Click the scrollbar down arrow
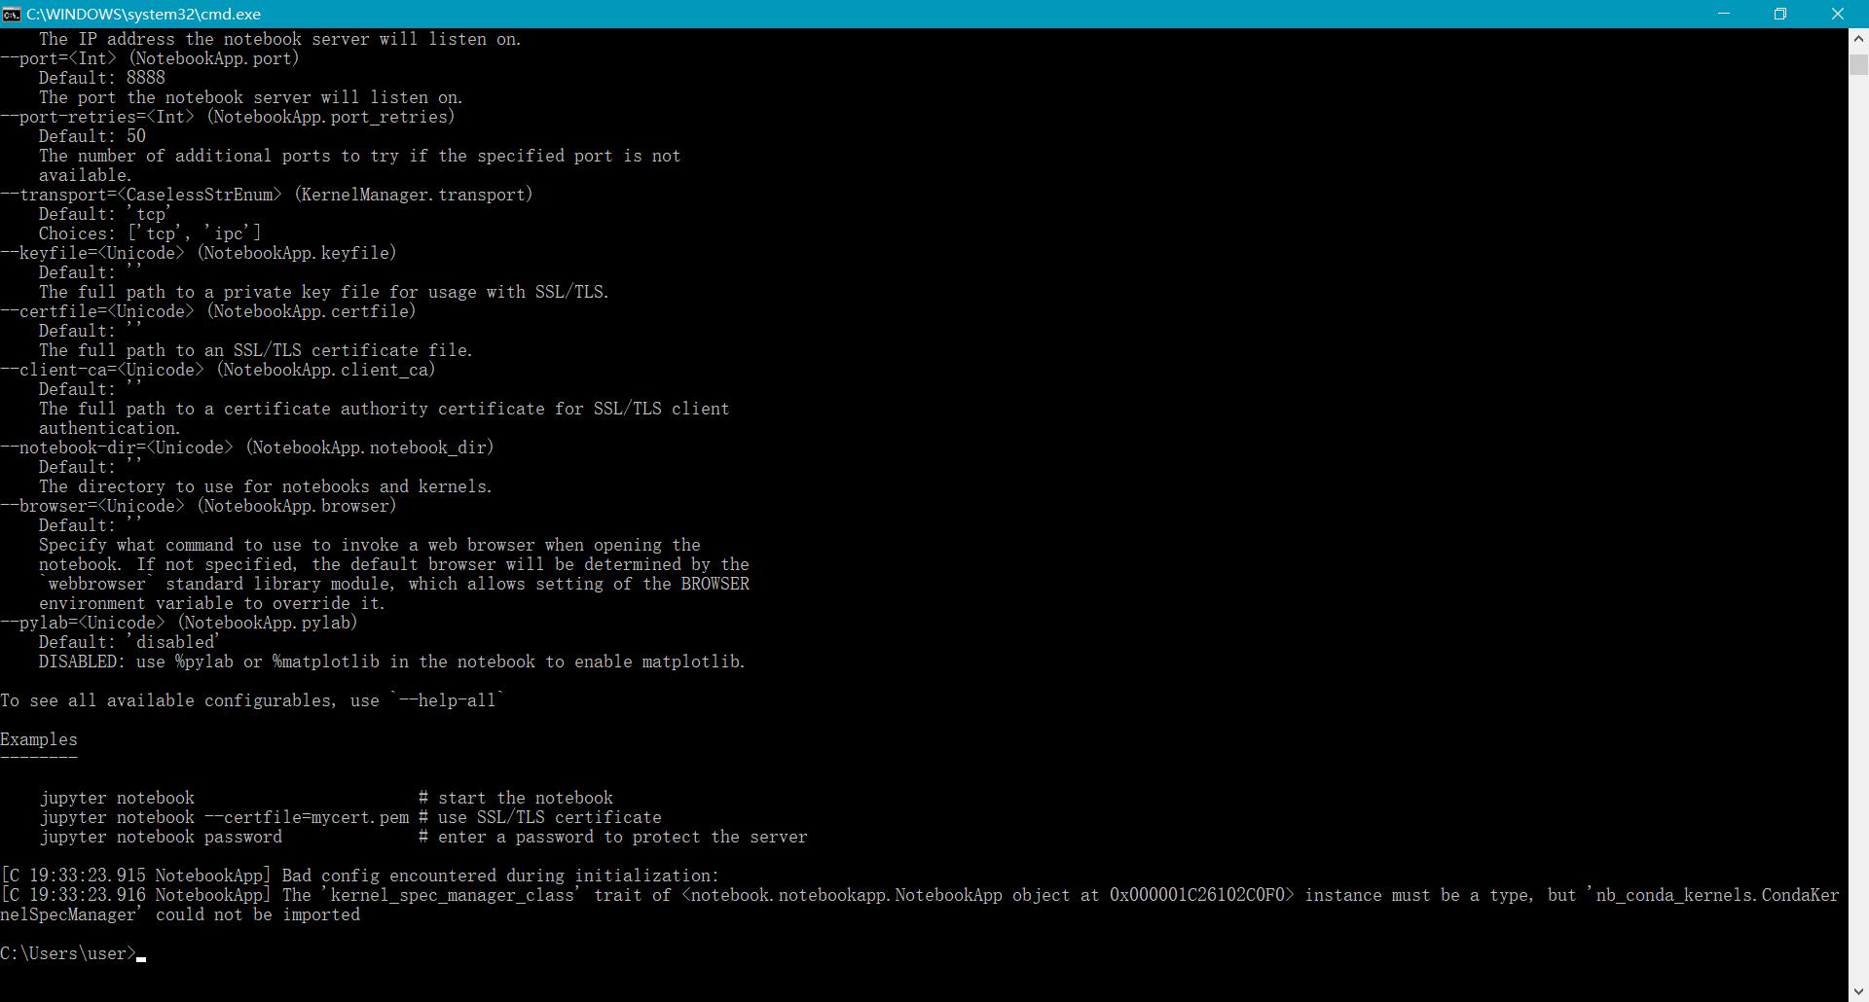1869x1002 pixels. (1857, 990)
